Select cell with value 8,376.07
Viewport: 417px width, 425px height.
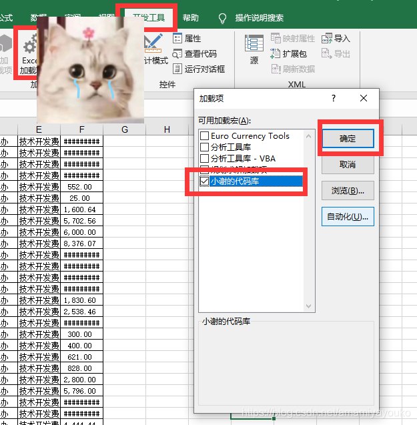[81, 244]
